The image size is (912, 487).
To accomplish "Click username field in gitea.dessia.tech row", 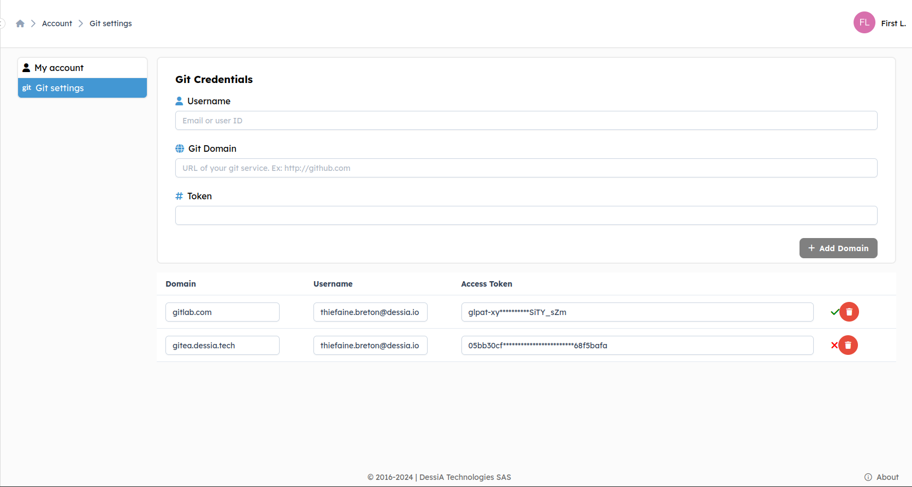I will tap(370, 346).
